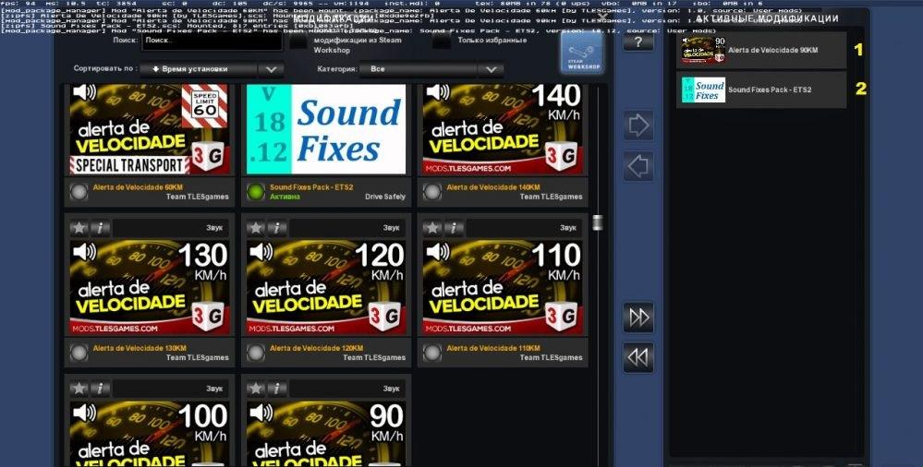The image size is (923, 467).
Task: Click the star icon on 110 KM/h mod
Action: (431, 228)
